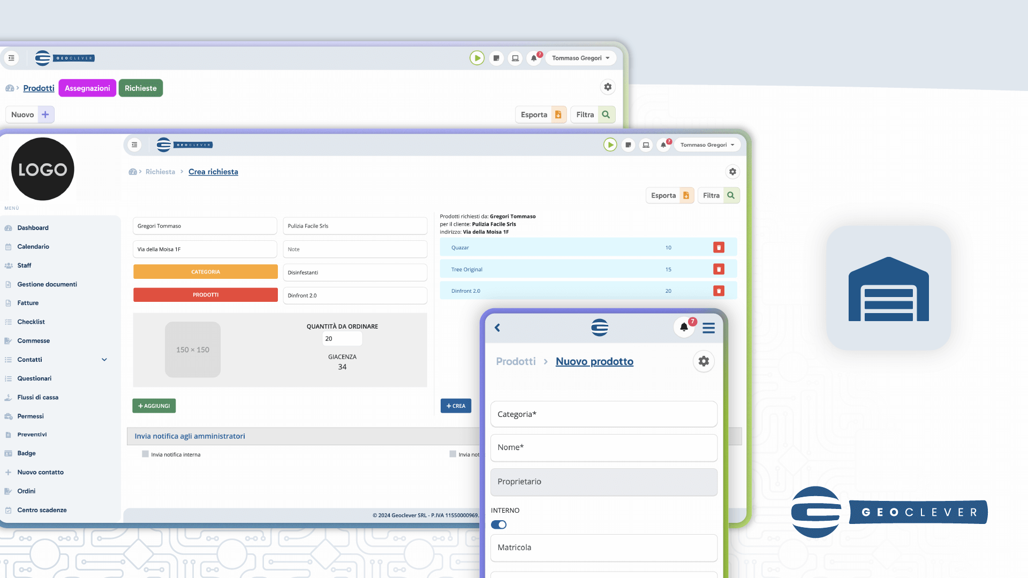Open Gestione documenti in the sidebar menu
Viewport: 1028px width, 578px height.
(47, 285)
